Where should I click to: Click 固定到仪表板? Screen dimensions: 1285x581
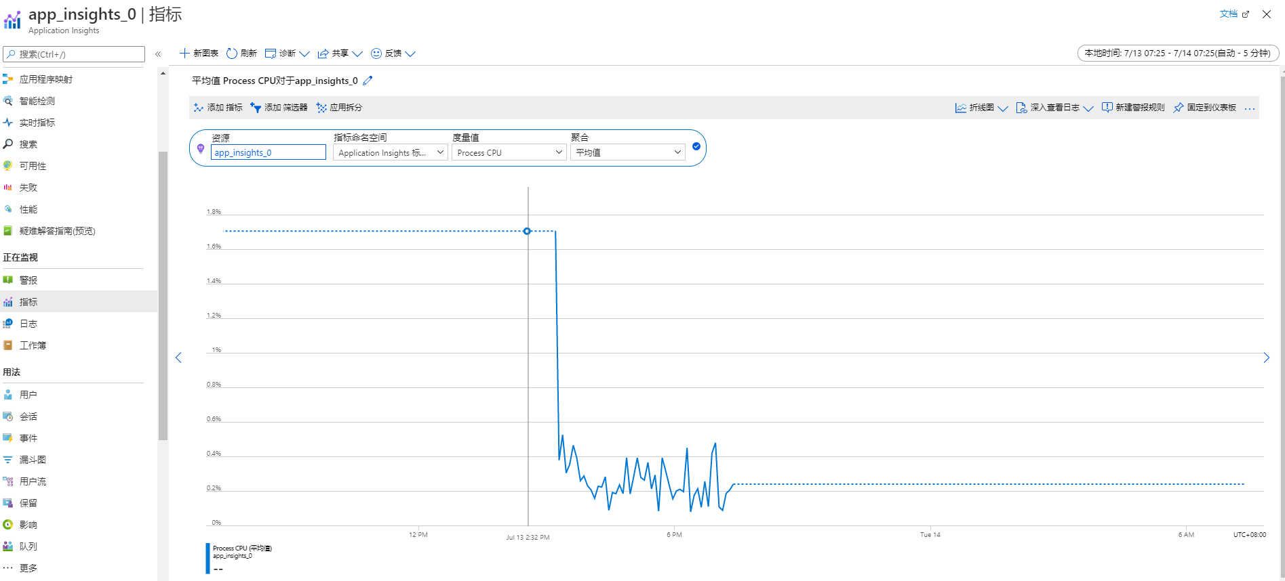click(1205, 108)
